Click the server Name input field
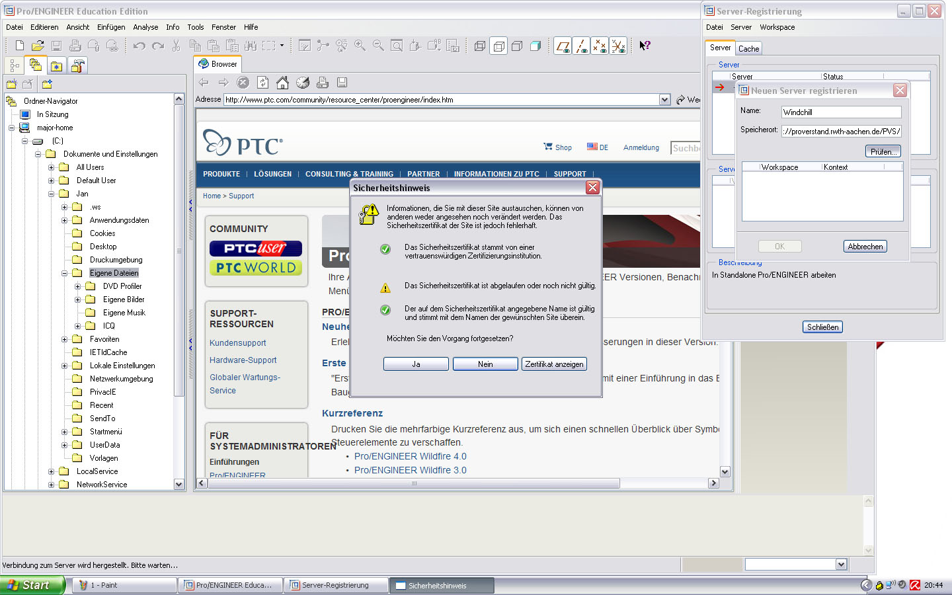Viewport: 952px width, 595px height. tap(841, 112)
